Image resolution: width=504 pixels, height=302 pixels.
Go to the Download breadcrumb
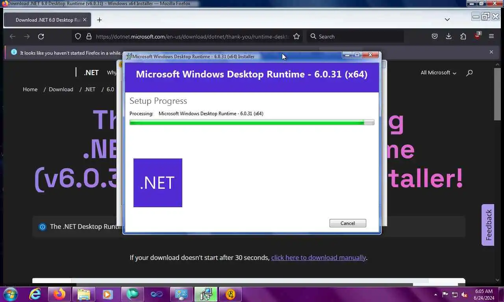[x=61, y=89]
